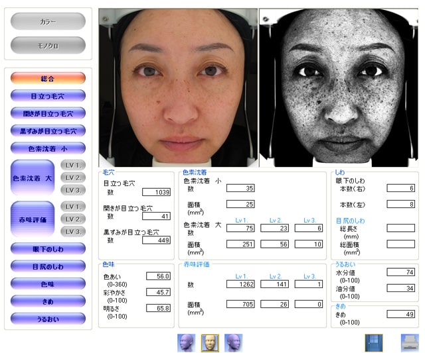
Task: Select the right-facing face profile icon
Action: [233, 342]
